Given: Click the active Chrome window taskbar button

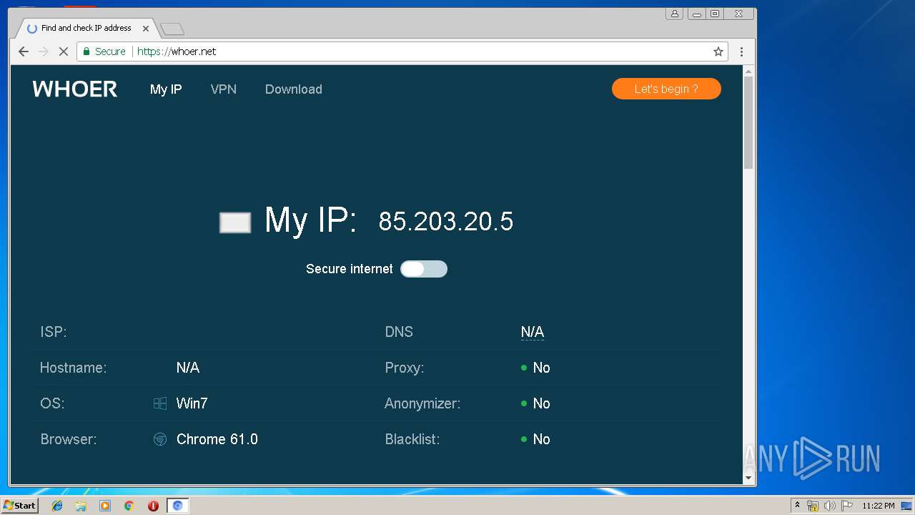Looking at the screenshot, I should [178, 506].
